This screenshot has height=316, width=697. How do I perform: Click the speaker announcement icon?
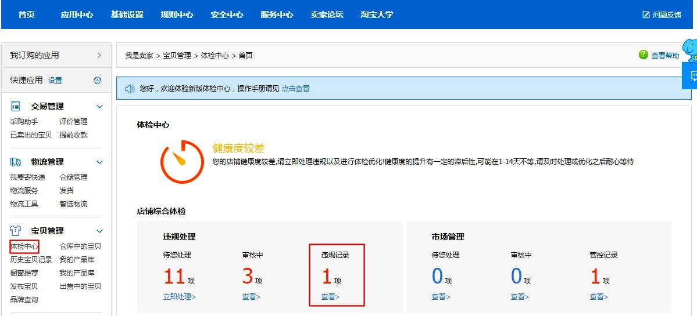coord(130,89)
